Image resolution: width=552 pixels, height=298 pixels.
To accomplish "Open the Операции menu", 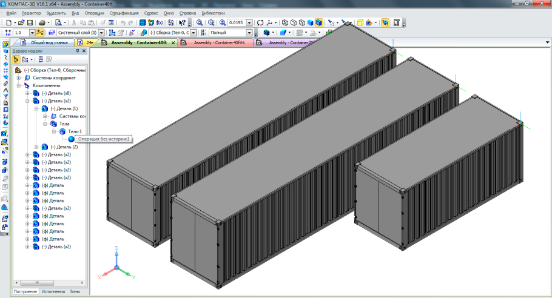I will pyautogui.click(x=94, y=12).
